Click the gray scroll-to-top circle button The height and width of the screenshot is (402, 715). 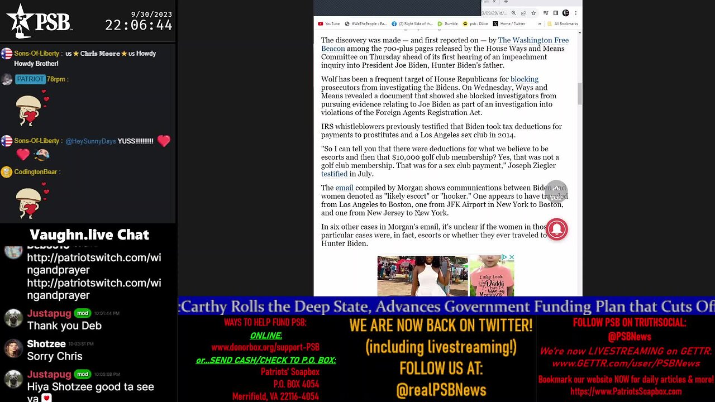click(x=556, y=192)
